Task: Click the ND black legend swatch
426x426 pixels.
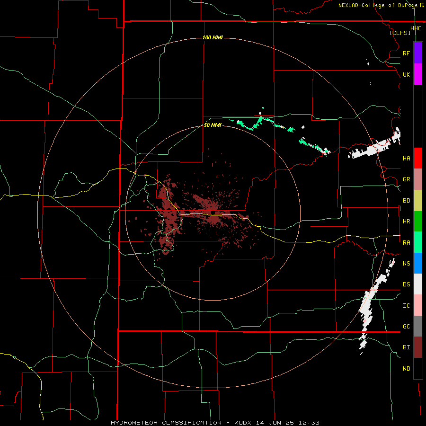Action: click(x=418, y=368)
